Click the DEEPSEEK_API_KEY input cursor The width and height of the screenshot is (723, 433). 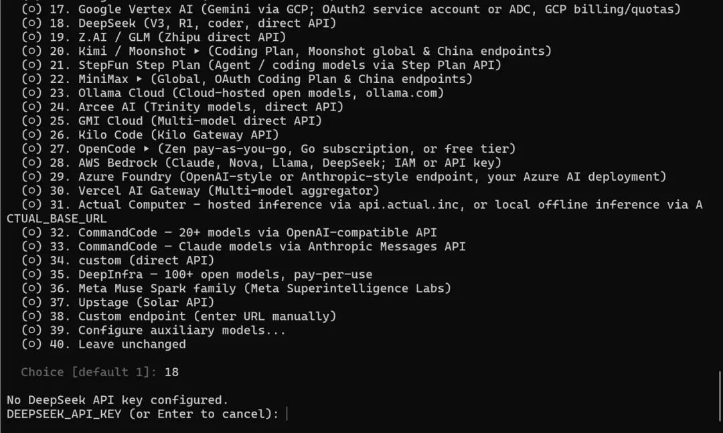click(x=287, y=414)
